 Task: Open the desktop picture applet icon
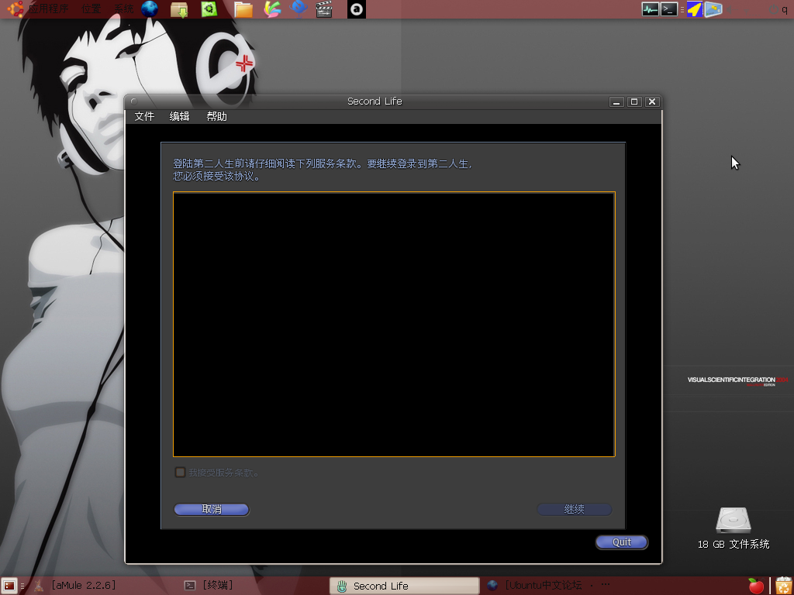pos(713,9)
